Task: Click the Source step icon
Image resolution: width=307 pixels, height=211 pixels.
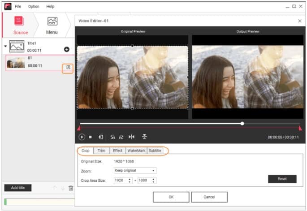Action: click(19, 21)
